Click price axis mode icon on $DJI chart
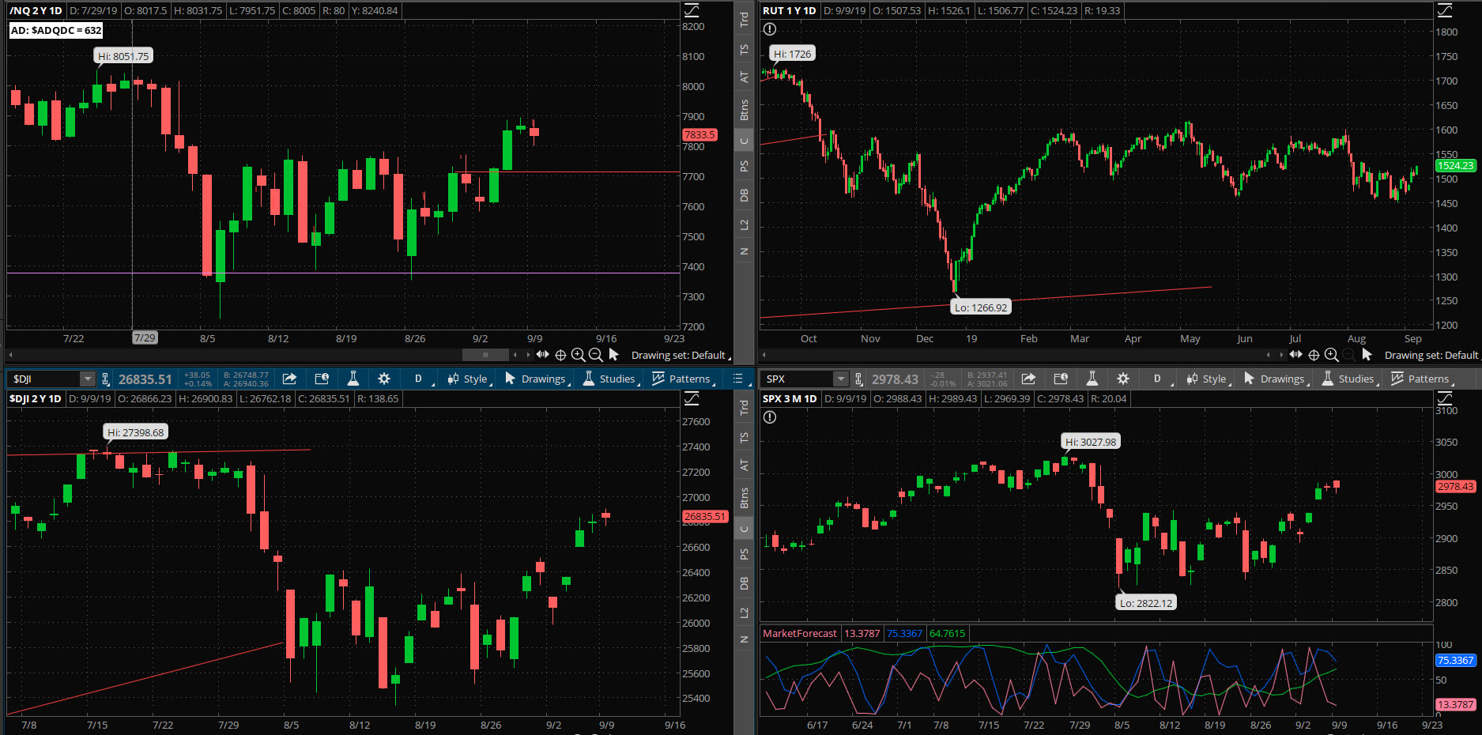 [x=692, y=398]
